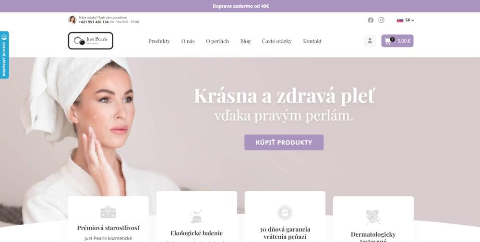Click the Dermatologicky testované face icon

pyautogui.click(x=373, y=218)
